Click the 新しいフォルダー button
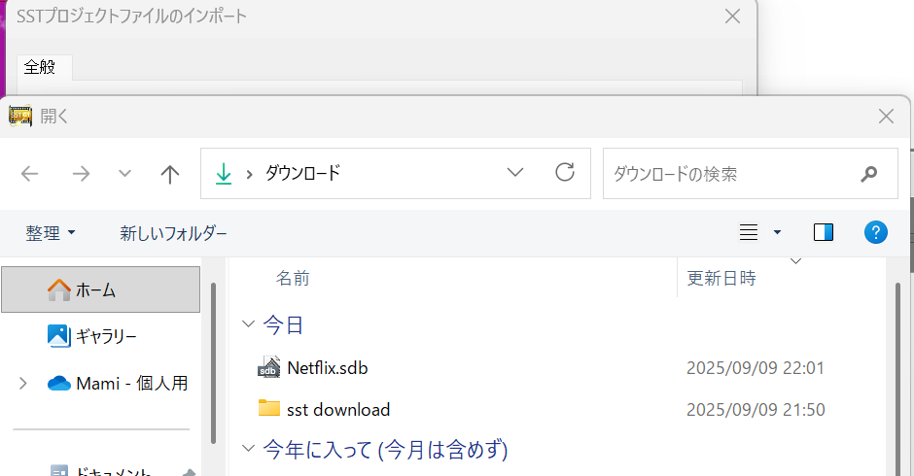Viewport: 914px width, 476px height. [173, 233]
